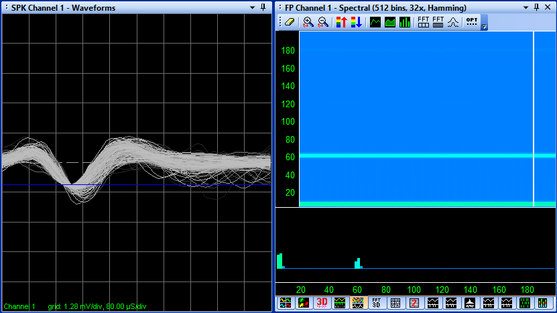Click the zoom out magnifier icon
This screenshot has height=313, width=557.
pyautogui.click(x=323, y=22)
